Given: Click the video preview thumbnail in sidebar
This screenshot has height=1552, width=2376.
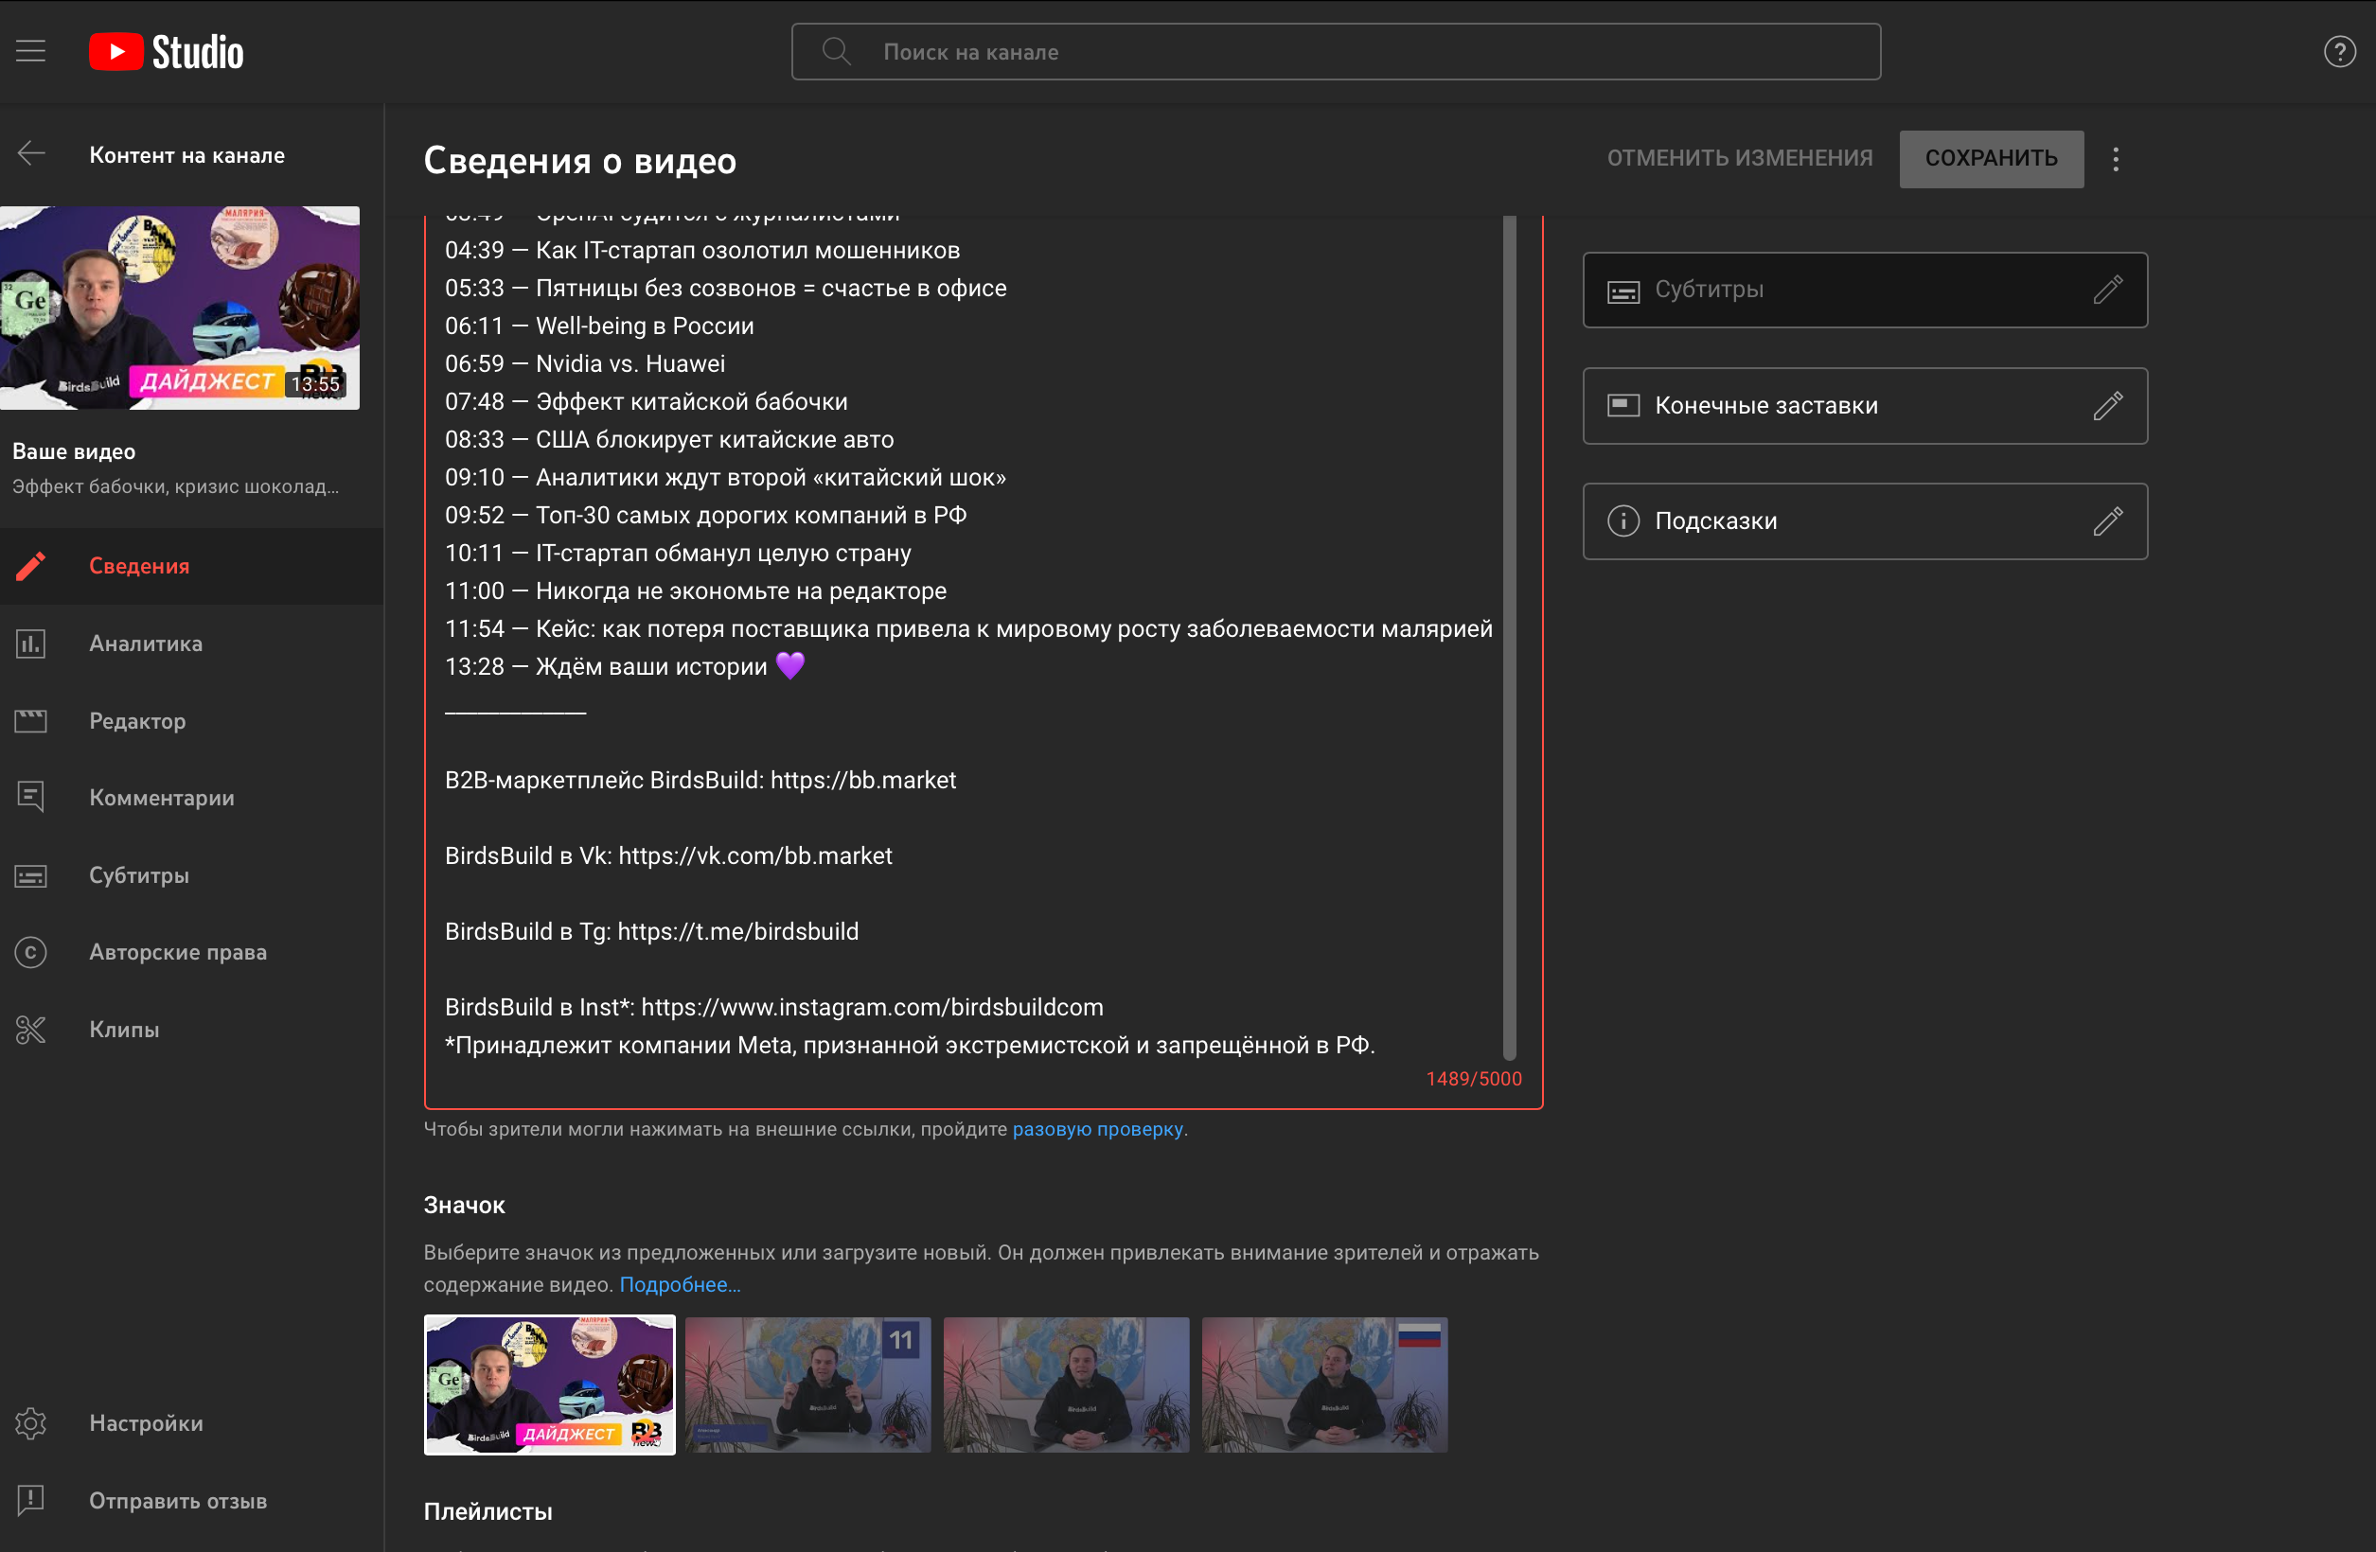Looking at the screenshot, I should 180,308.
